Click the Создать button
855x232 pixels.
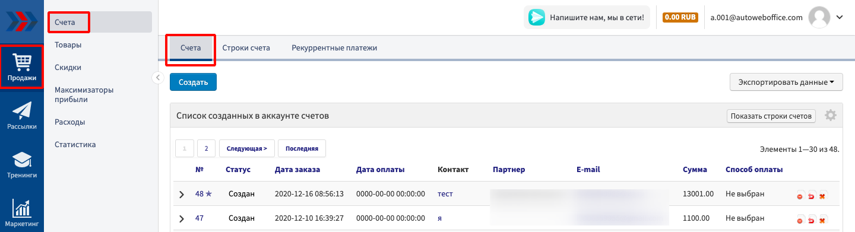193,82
